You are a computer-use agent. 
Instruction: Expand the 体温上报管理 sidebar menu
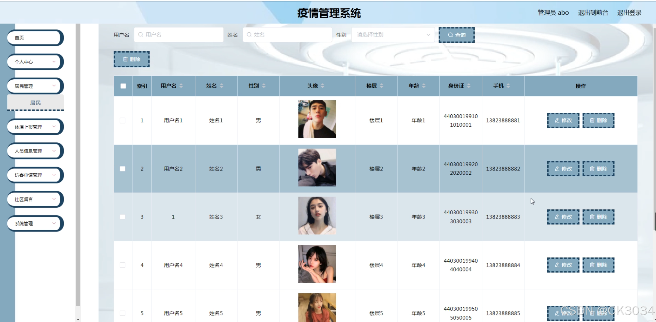click(35, 127)
